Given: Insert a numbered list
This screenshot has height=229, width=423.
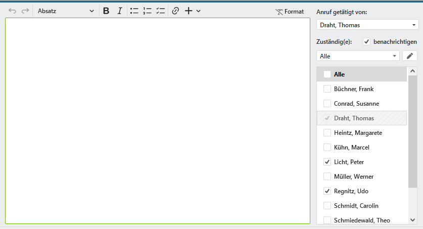Looking at the screenshot, I should click(147, 11).
